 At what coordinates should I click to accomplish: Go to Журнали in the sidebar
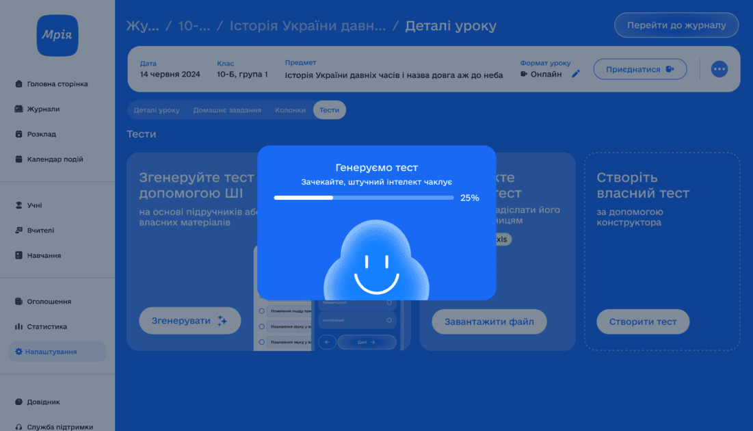pos(42,109)
